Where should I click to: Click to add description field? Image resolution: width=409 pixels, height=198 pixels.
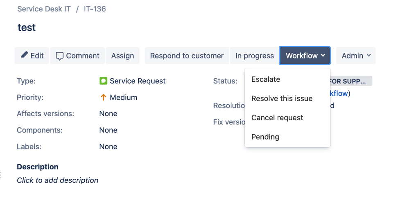[x=57, y=180]
